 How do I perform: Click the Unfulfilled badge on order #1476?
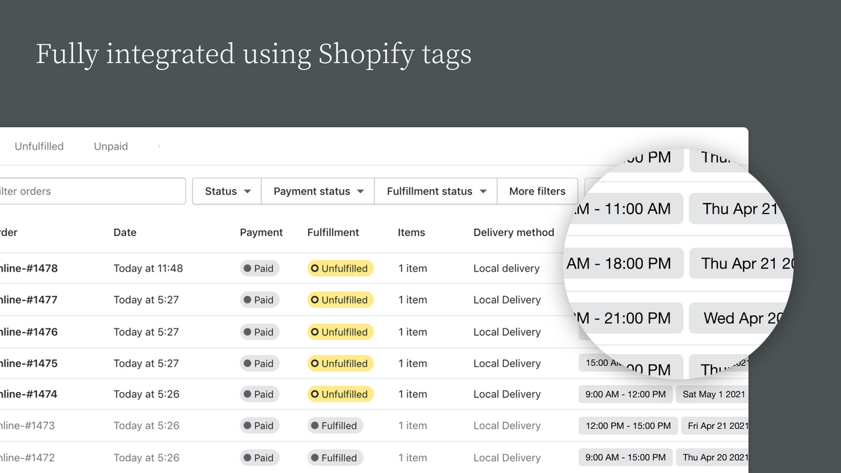click(340, 332)
